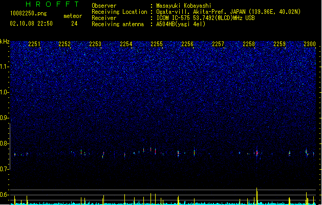Viewport: 322px width, 205px height.
Task: Click the 2252 time marker
Action: (65, 44)
